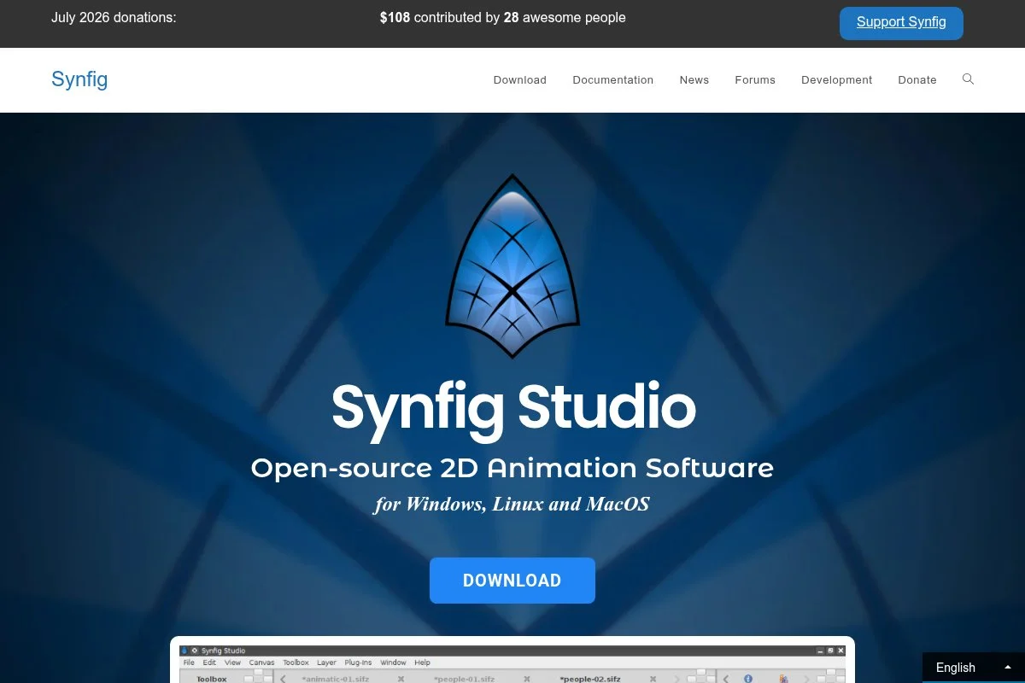Click the Support Synfig button
Screen dimensions: 1025x683
tap(901, 23)
